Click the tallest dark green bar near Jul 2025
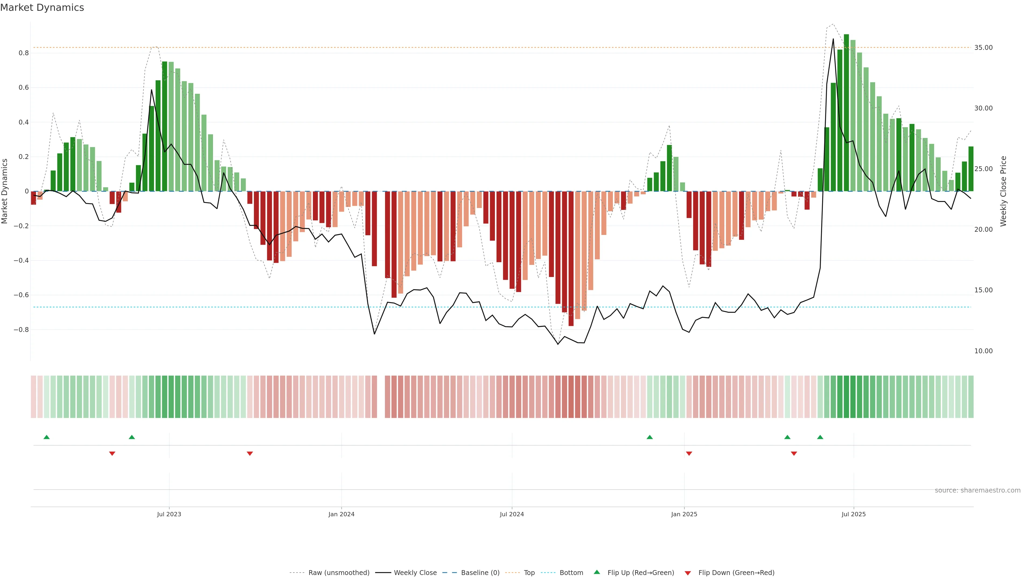 846,112
